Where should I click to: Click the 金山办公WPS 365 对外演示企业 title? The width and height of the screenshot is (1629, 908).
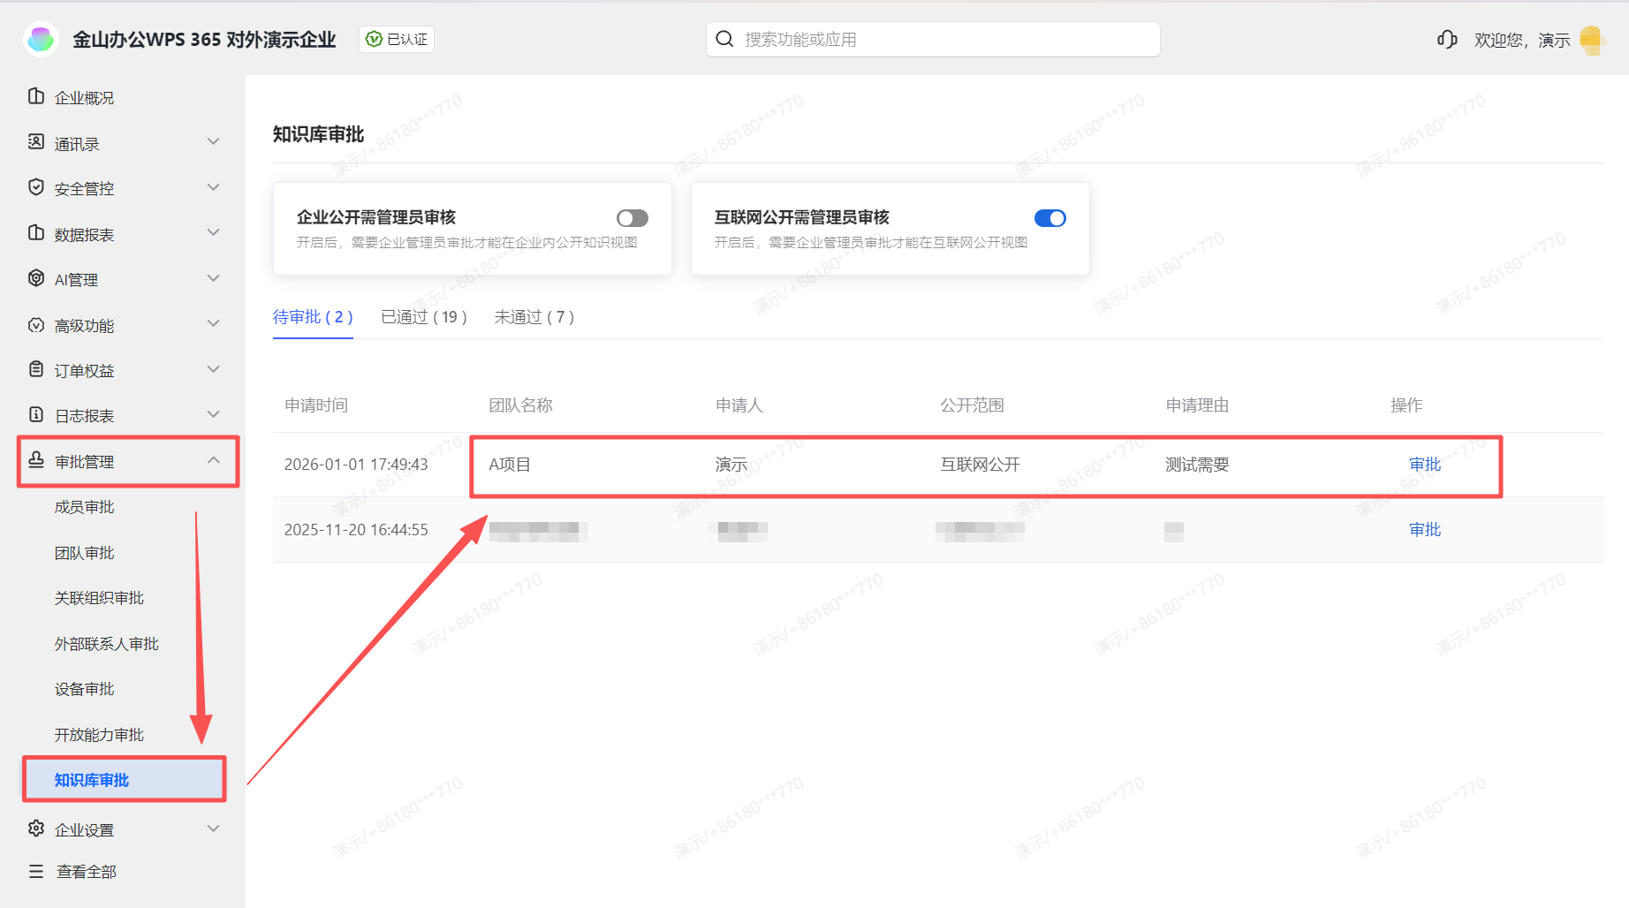(204, 40)
